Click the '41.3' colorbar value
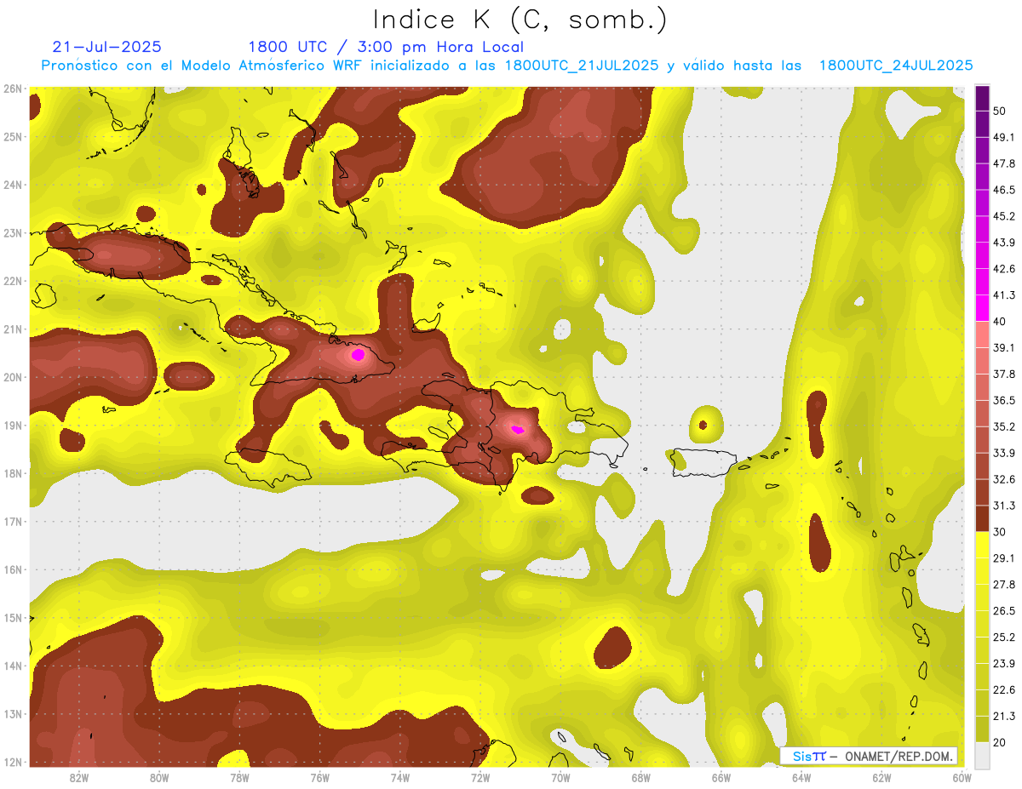1022x789 pixels. tap(1003, 295)
